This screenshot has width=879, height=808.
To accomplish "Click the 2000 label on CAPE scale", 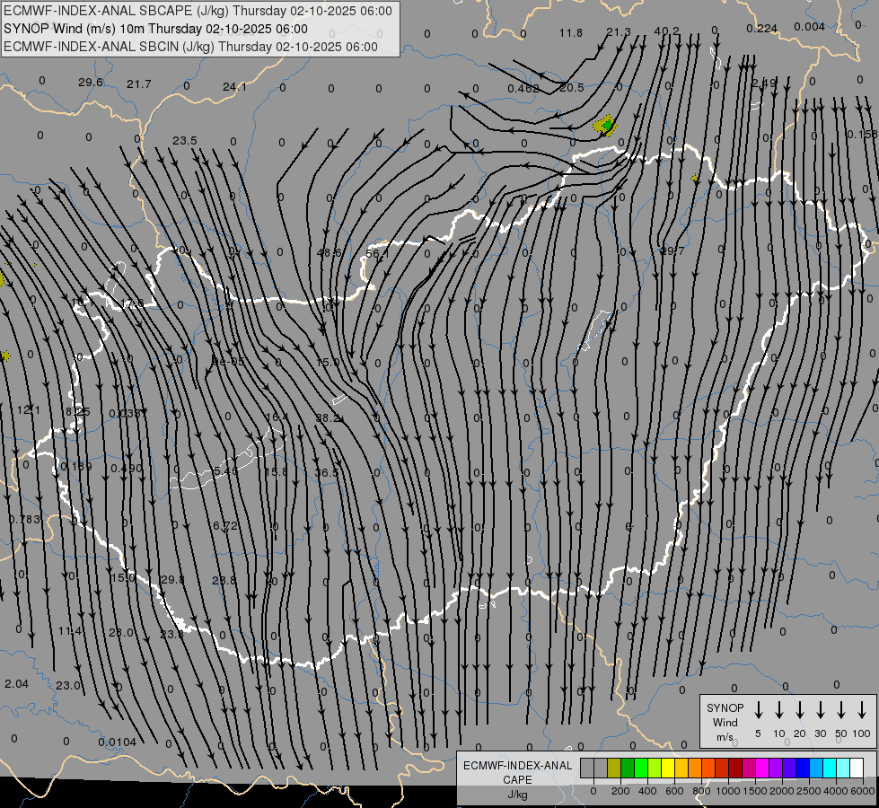I will click(x=781, y=791).
